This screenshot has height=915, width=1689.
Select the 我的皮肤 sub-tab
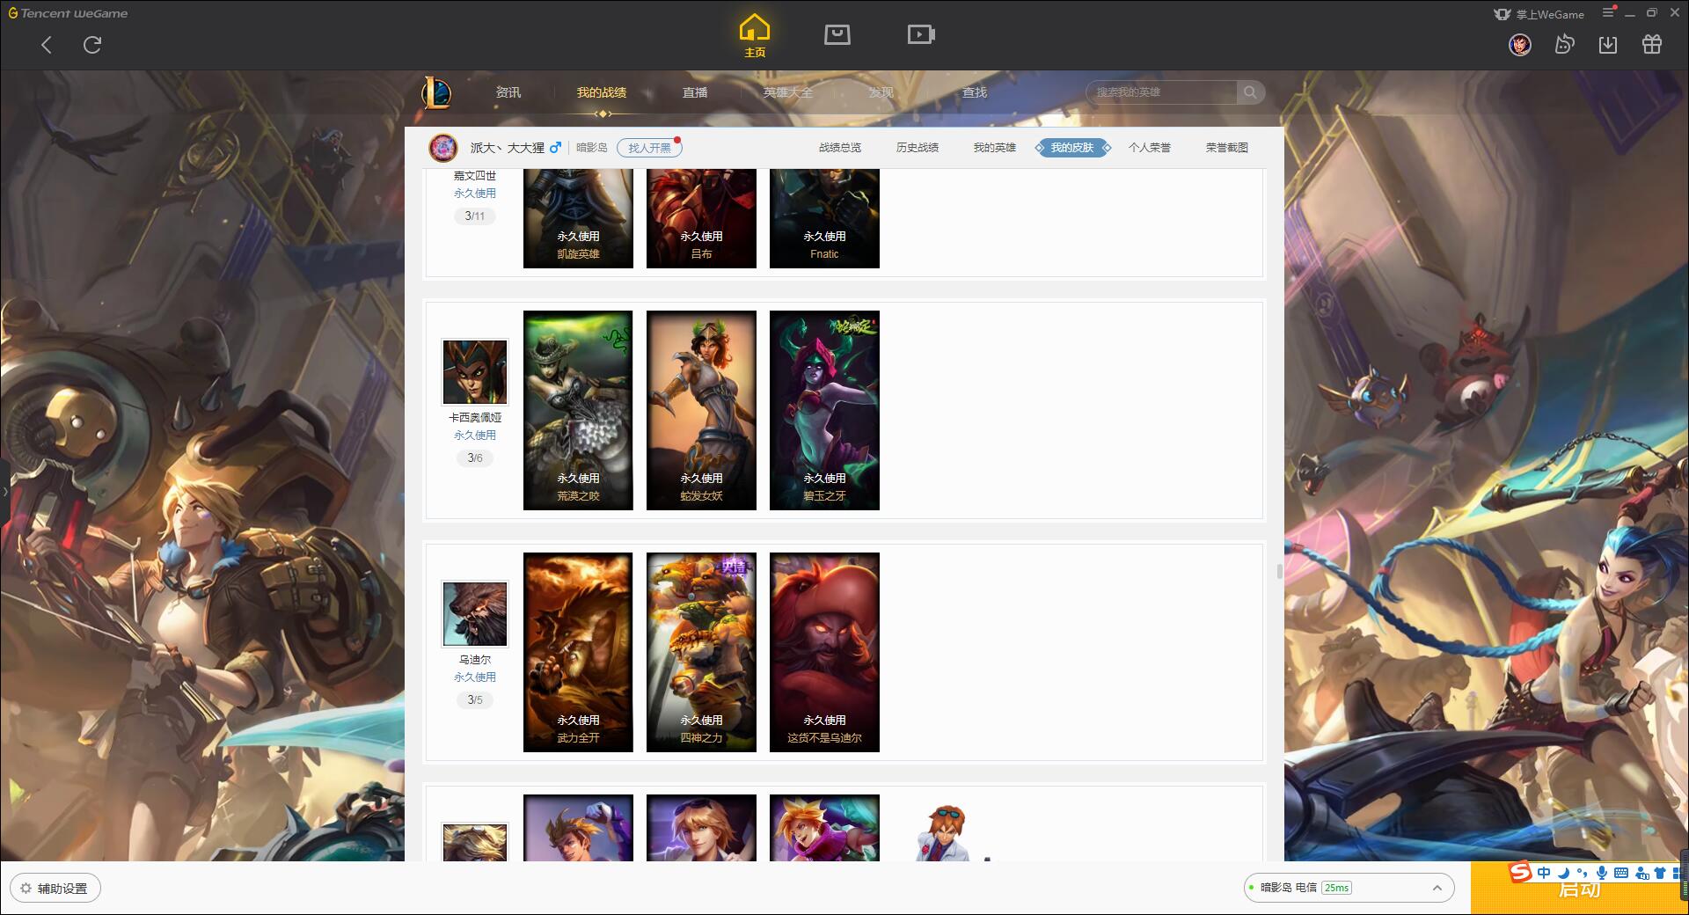point(1072,148)
